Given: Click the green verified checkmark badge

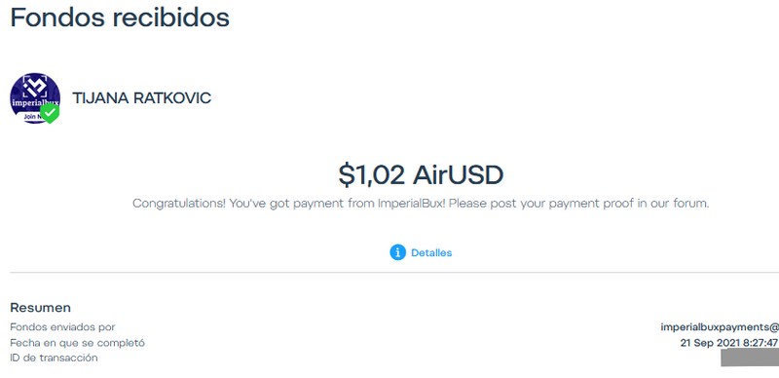Looking at the screenshot, I should 50,113.
